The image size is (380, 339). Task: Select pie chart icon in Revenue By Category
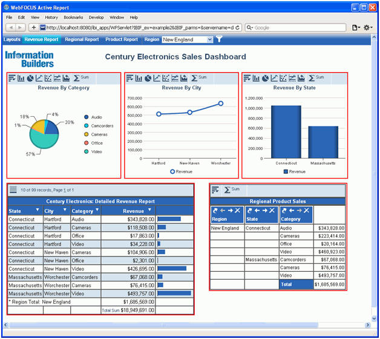[30, 78]
